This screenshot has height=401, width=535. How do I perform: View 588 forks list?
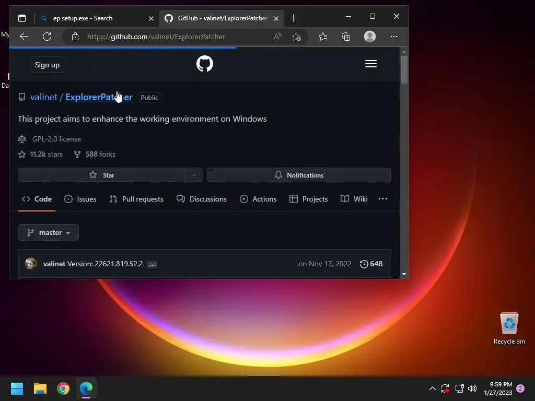tap(95, 154)
